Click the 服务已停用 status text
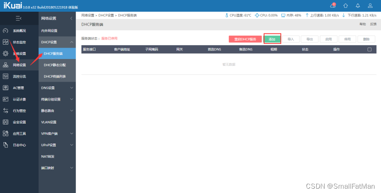Screen dimensions: 381x193 (x=109, y=38)
